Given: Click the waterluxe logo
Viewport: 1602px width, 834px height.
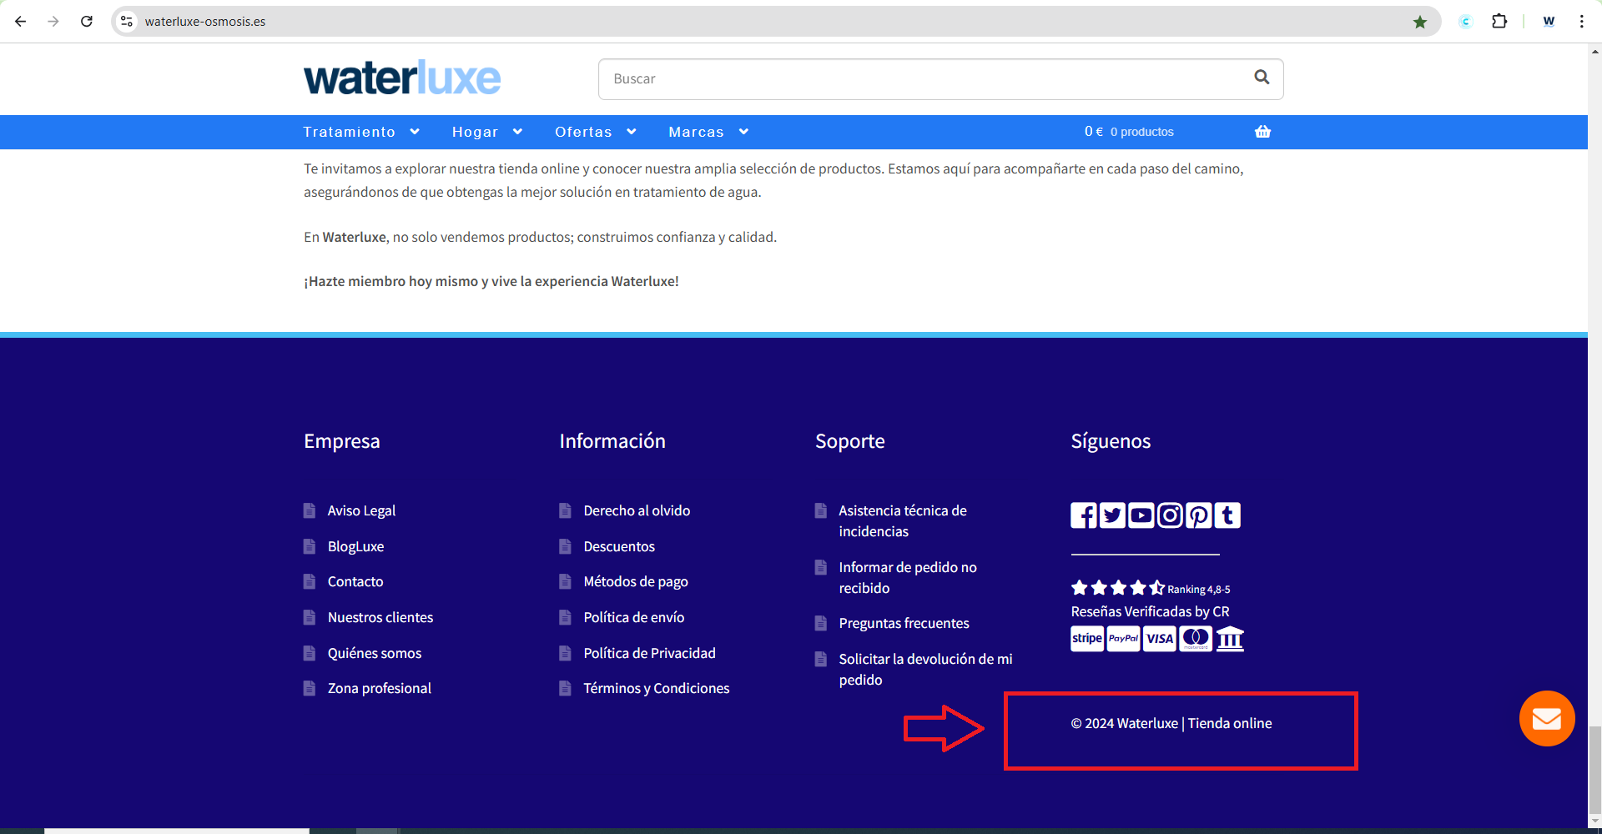Looking at the screenshot, I should (x=402, y=78).
